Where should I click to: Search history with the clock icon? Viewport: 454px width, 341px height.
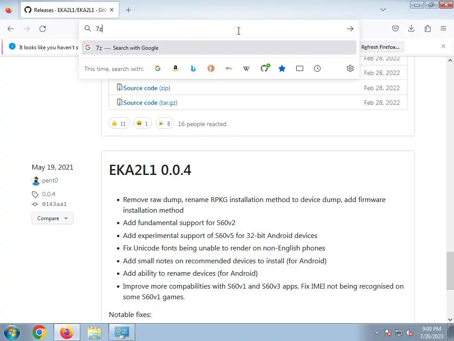point(317,68)
